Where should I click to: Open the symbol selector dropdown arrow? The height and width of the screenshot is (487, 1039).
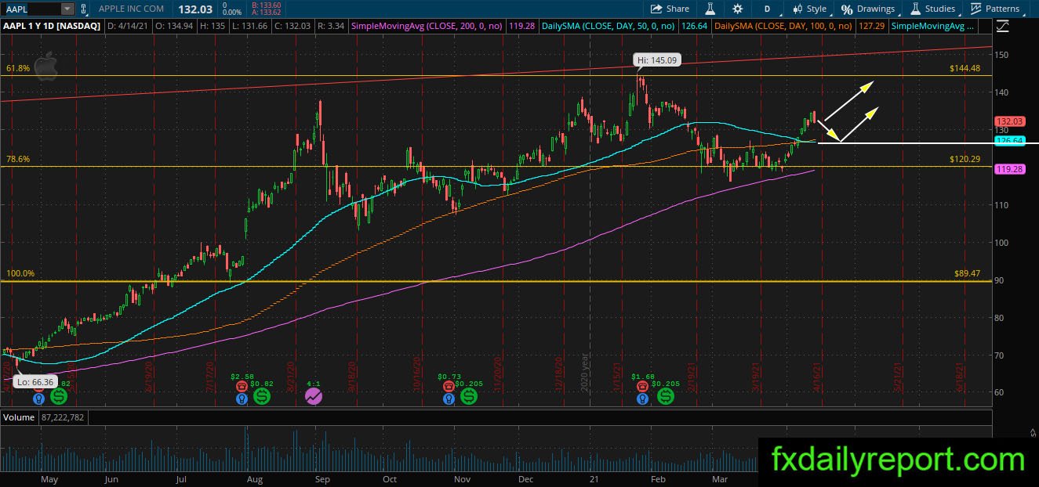pos(66,9)
